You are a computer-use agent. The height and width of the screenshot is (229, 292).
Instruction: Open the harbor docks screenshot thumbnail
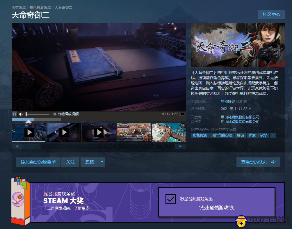[x=169, y=132]
